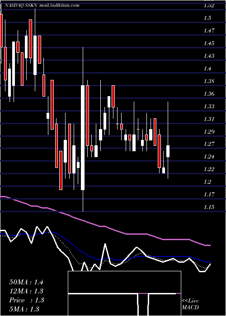226x316 pixels.
Task: Click the 50MA : 1.4 legend entry
Action: [26, 282]
